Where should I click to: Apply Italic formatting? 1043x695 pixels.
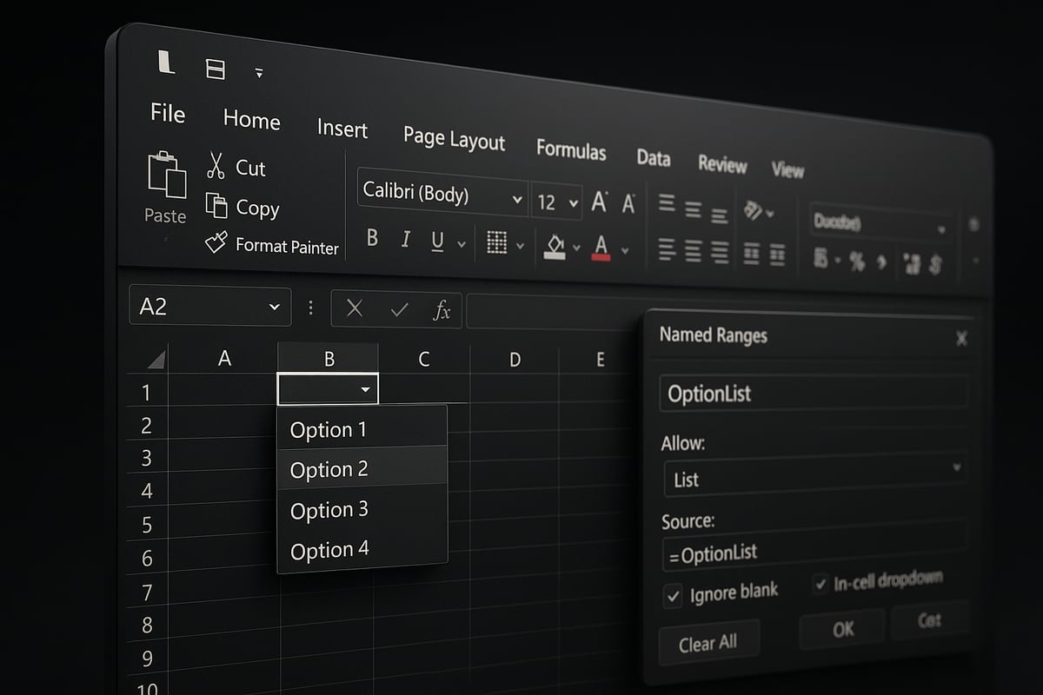[405, 241]
